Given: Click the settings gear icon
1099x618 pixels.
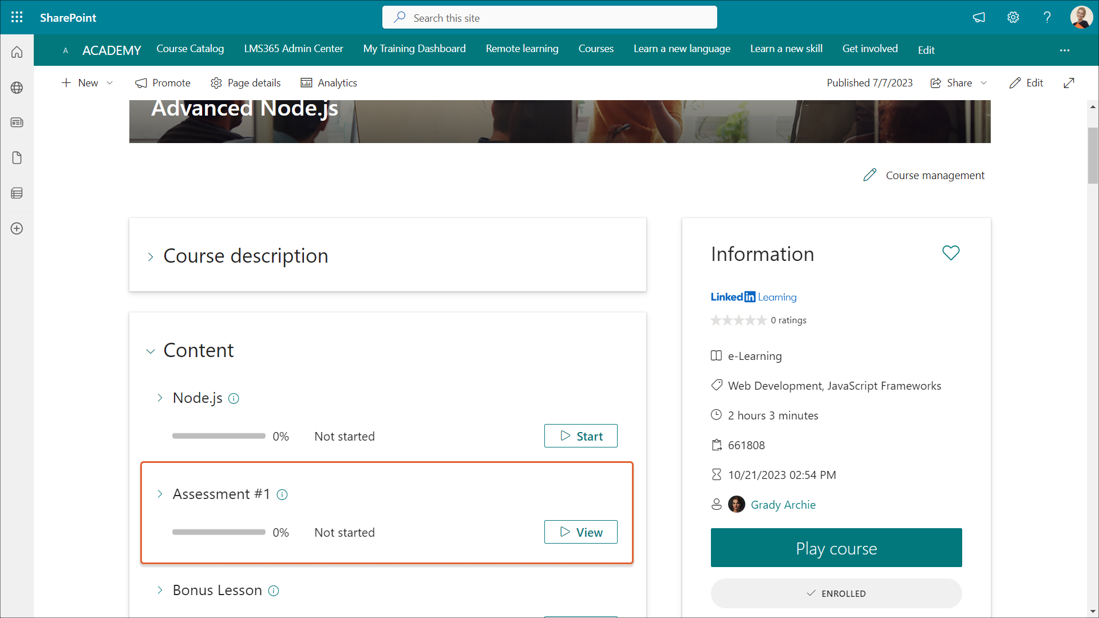Looking at the screenshot, I should tap(1013, 17).
